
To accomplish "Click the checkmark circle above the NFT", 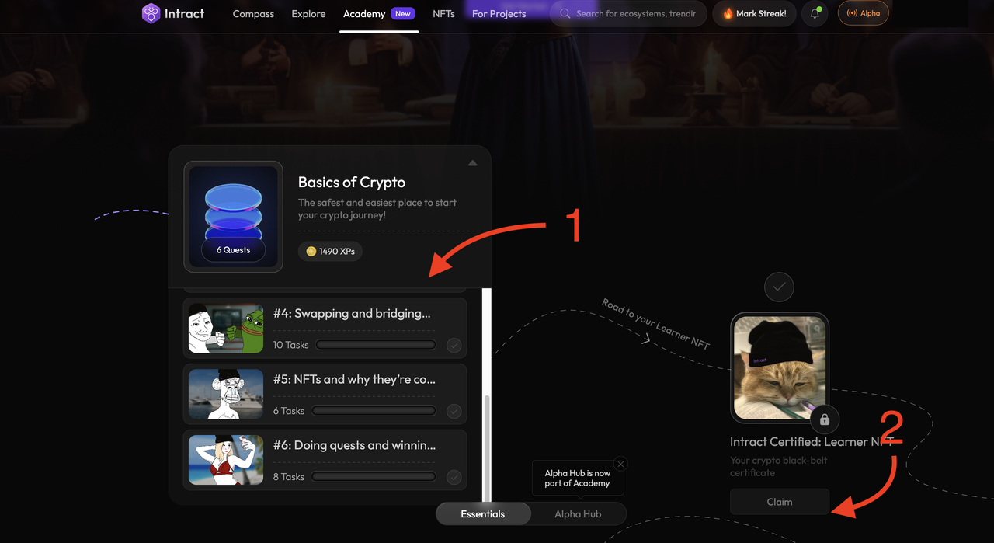I will [779, 287].
